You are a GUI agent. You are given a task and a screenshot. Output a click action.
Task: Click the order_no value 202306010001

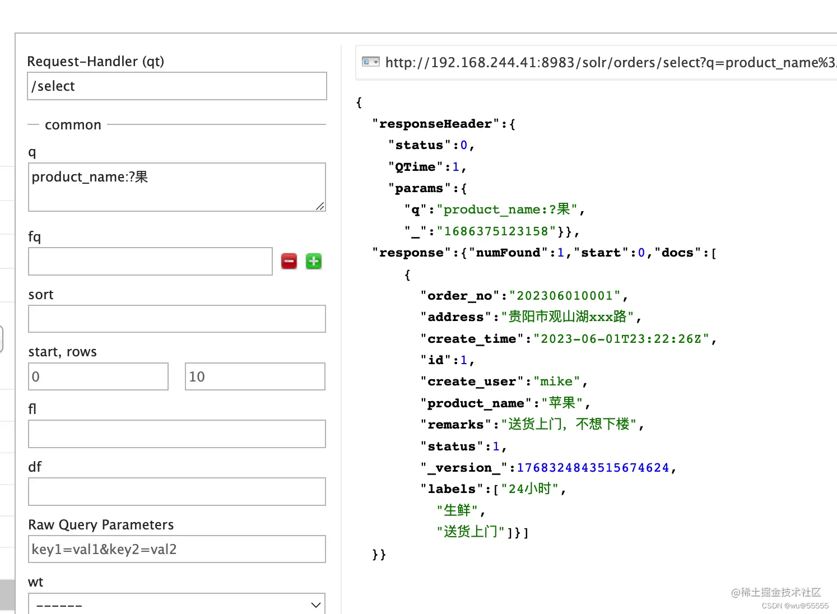[x=564, y=296]
